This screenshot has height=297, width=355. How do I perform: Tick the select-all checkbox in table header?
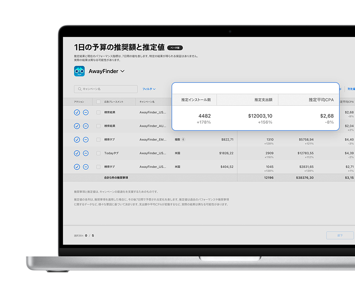99,102
